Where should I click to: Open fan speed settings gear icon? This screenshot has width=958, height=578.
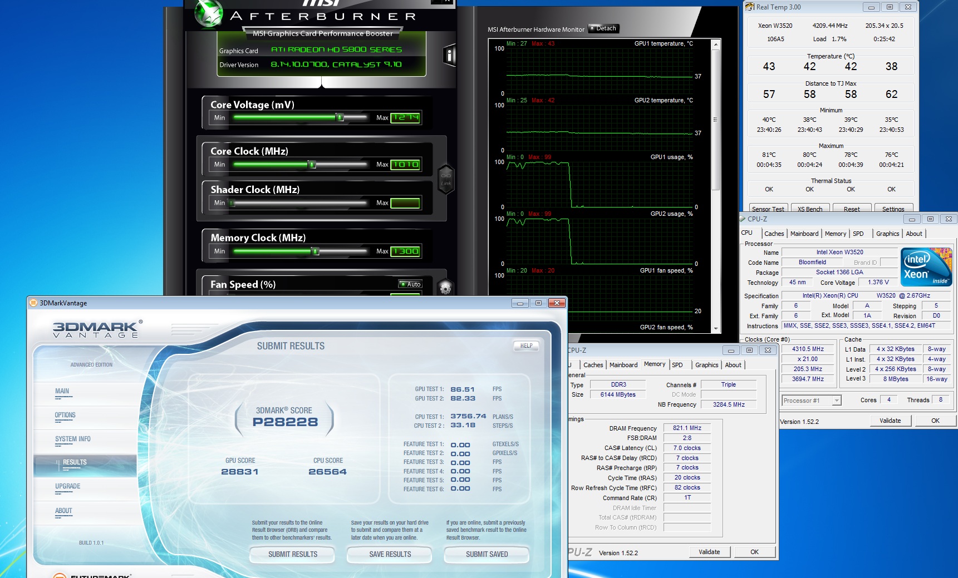coord(445,288)
